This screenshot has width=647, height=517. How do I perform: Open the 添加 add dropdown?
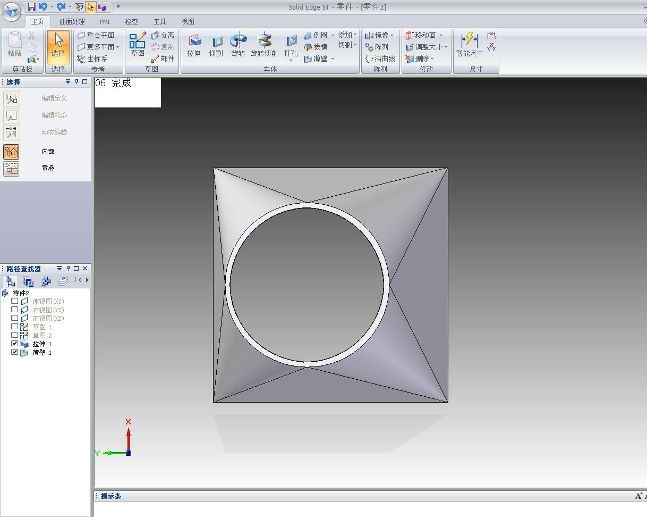pos(347,35)
